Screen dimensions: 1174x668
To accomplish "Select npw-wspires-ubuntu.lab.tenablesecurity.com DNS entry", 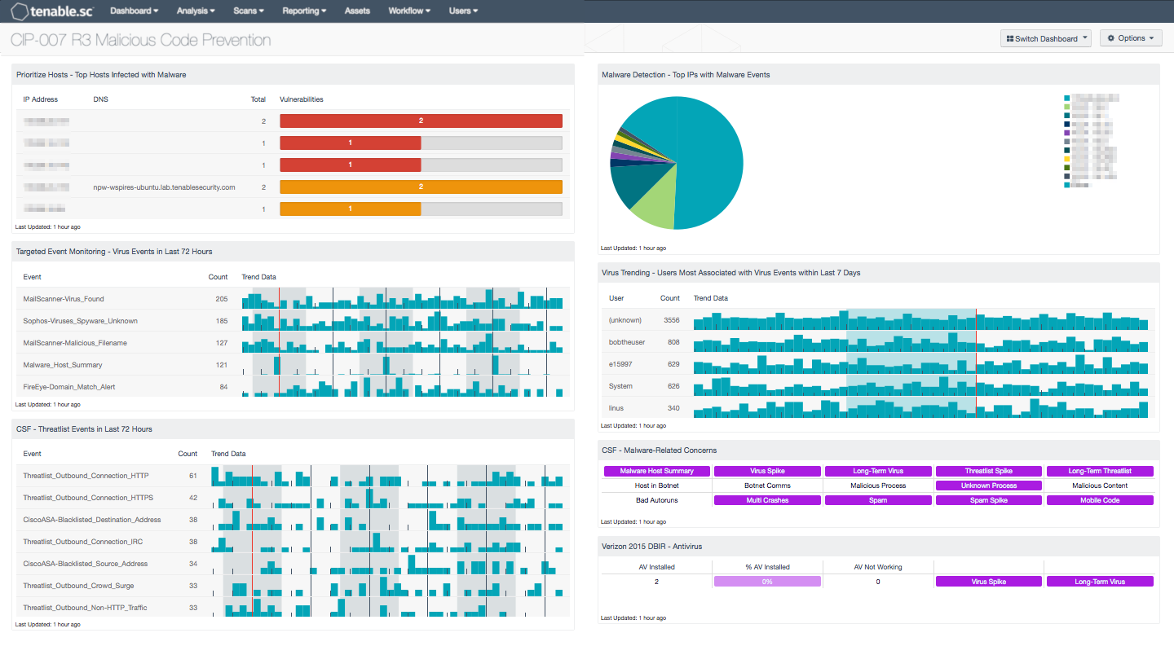I will point(164,187).
